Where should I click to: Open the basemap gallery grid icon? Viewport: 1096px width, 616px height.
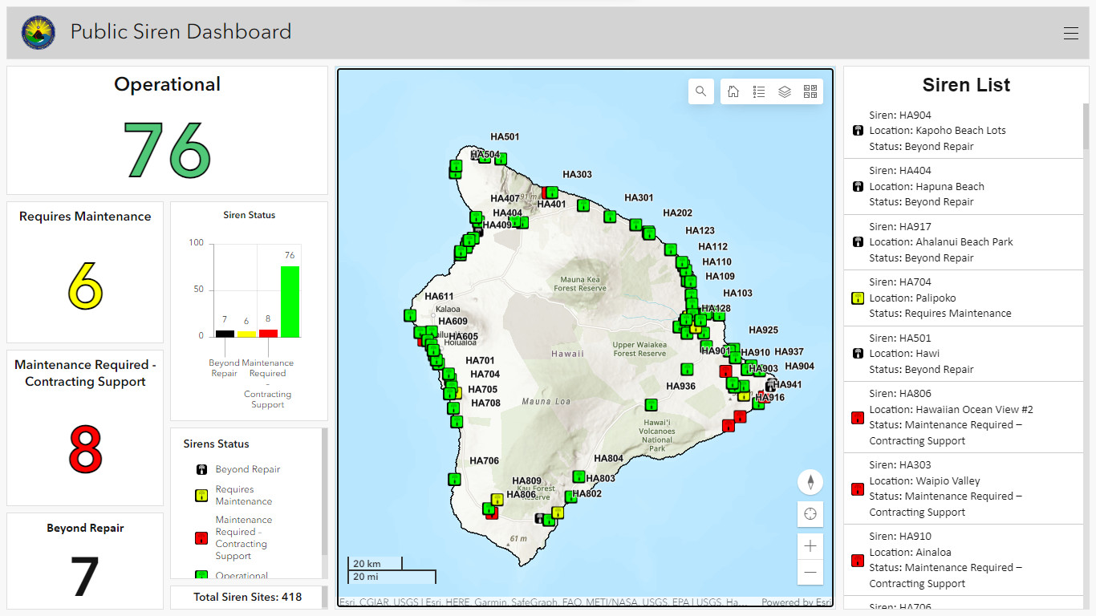[x=810, y=91]
